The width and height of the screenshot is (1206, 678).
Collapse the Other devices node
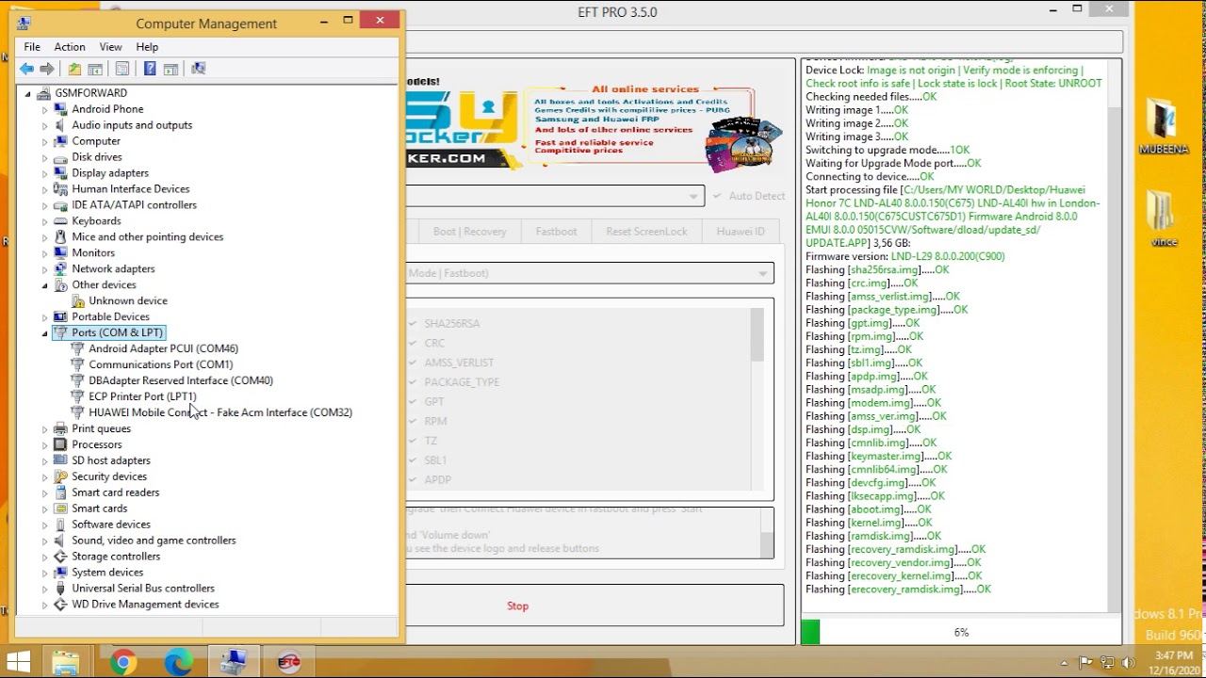point(44,285)
